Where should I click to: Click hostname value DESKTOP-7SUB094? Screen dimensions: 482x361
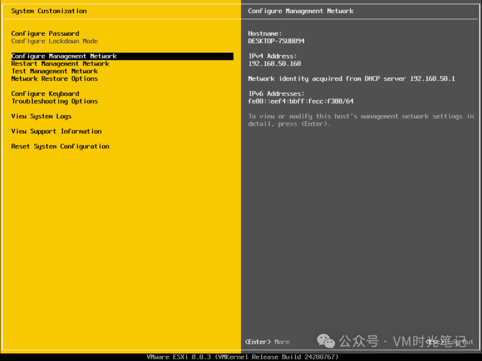[x=276, y=41]
